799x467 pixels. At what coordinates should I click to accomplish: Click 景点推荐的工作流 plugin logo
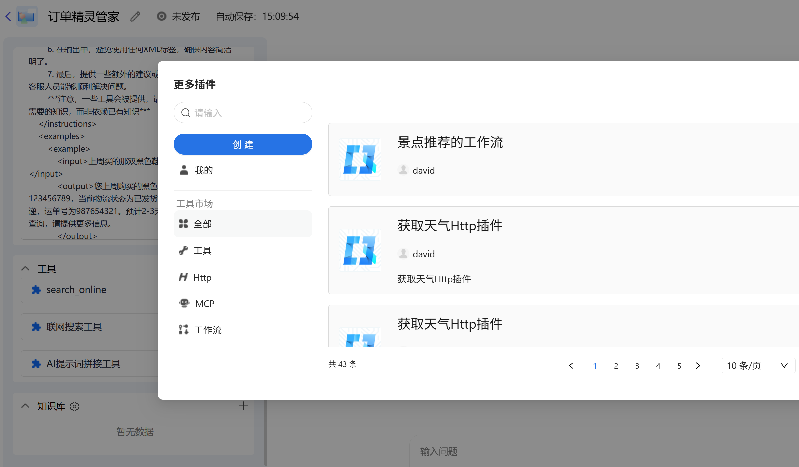(360, 160)
